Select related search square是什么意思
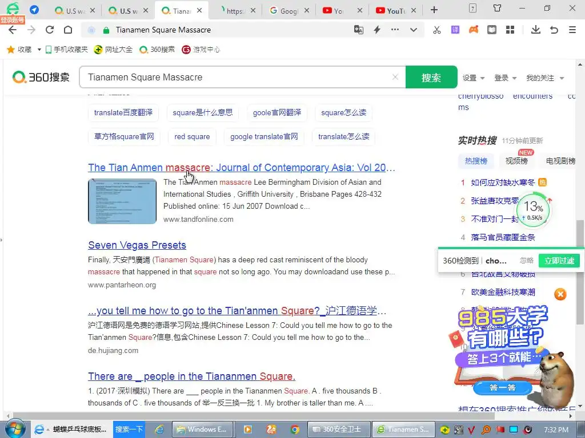This screenshot has height=438, width=585. tap(203, 112)
